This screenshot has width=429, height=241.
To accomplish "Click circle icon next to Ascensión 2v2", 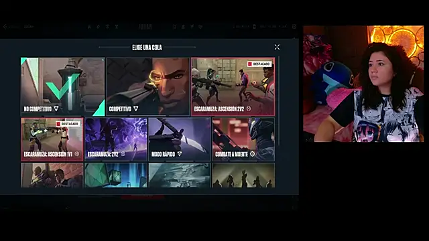I will 249,108.
